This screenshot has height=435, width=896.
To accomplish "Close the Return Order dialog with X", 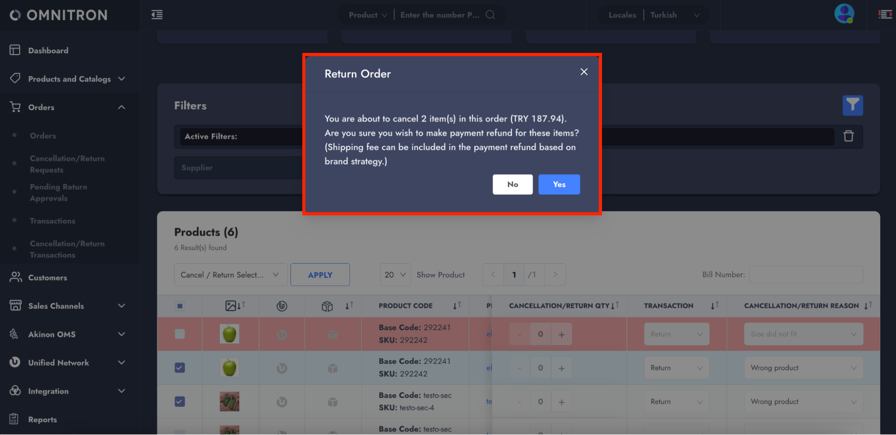I will pyautogui.click(x=584, y=72).
